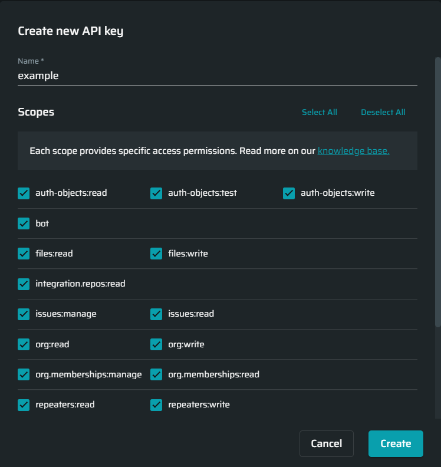Viewport: 441px width, 467px height.
Task: Disable the repeaters:write scope checkbox
Action: point(156,404)
